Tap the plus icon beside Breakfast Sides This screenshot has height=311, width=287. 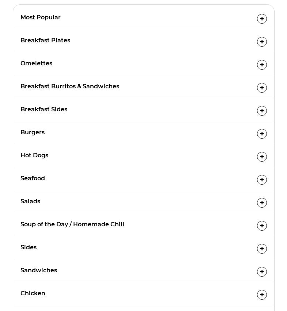coord(262,111)
